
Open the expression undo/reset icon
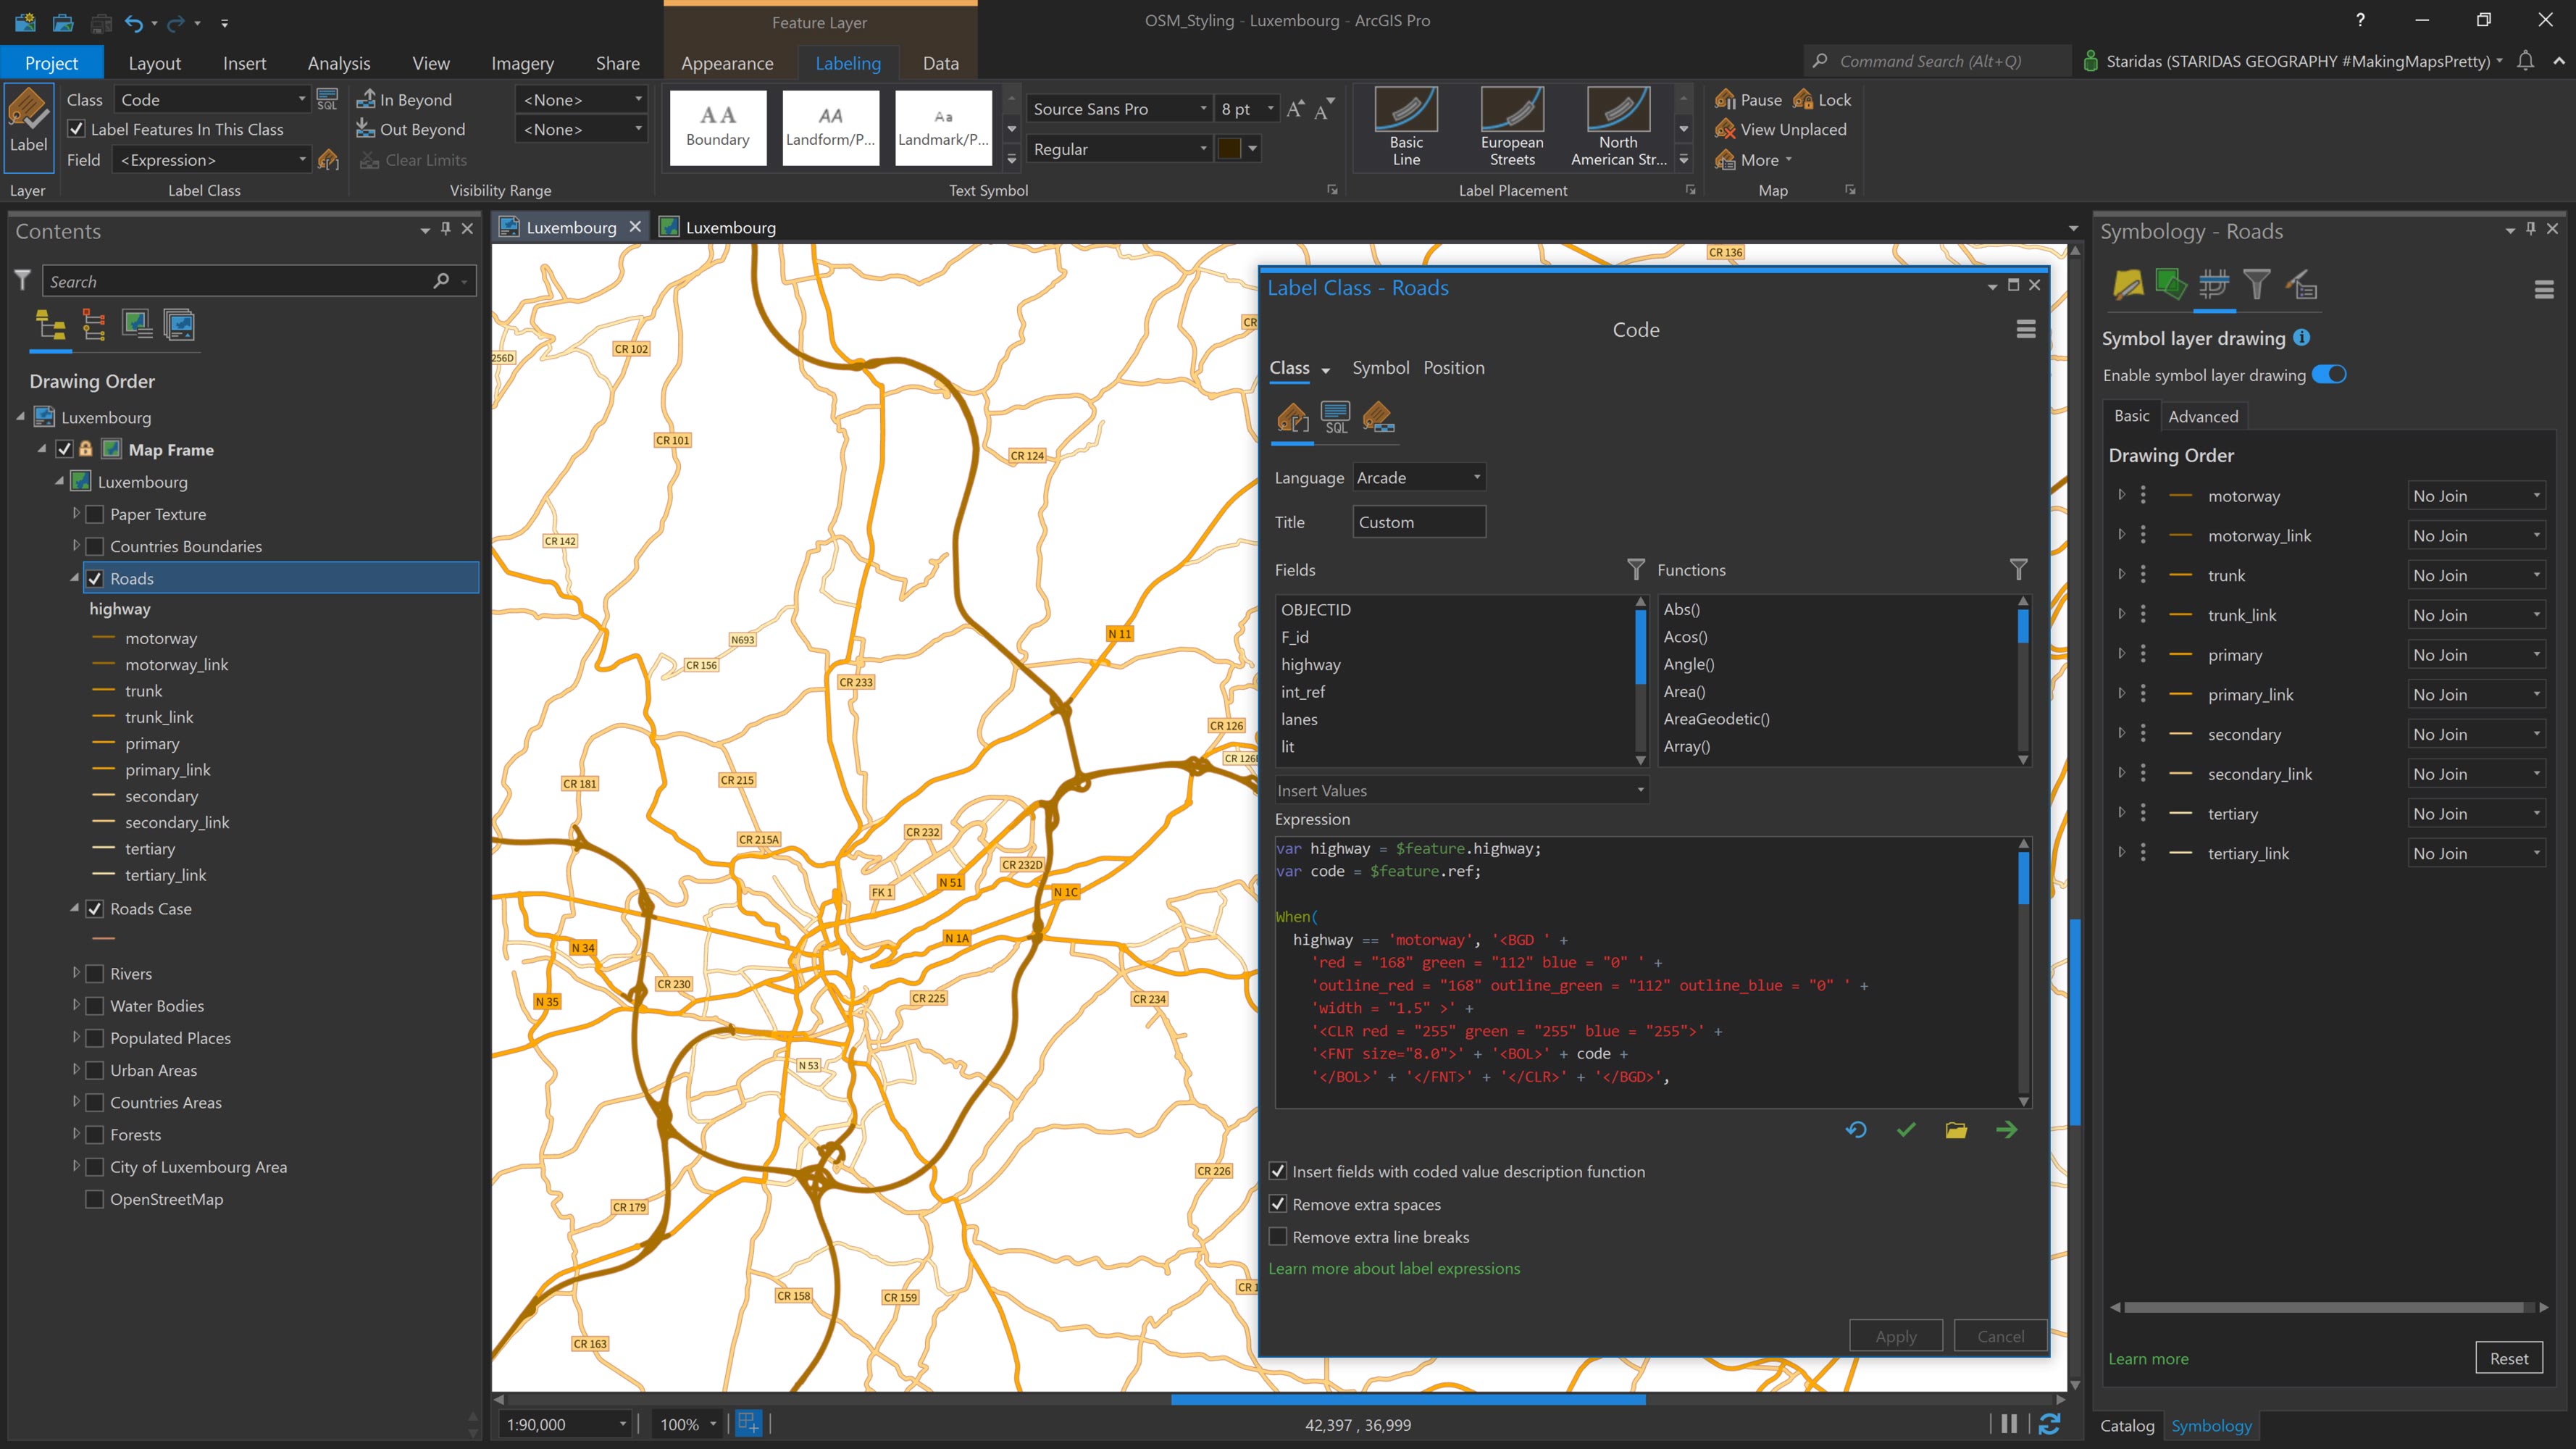pos(1856,1130)
